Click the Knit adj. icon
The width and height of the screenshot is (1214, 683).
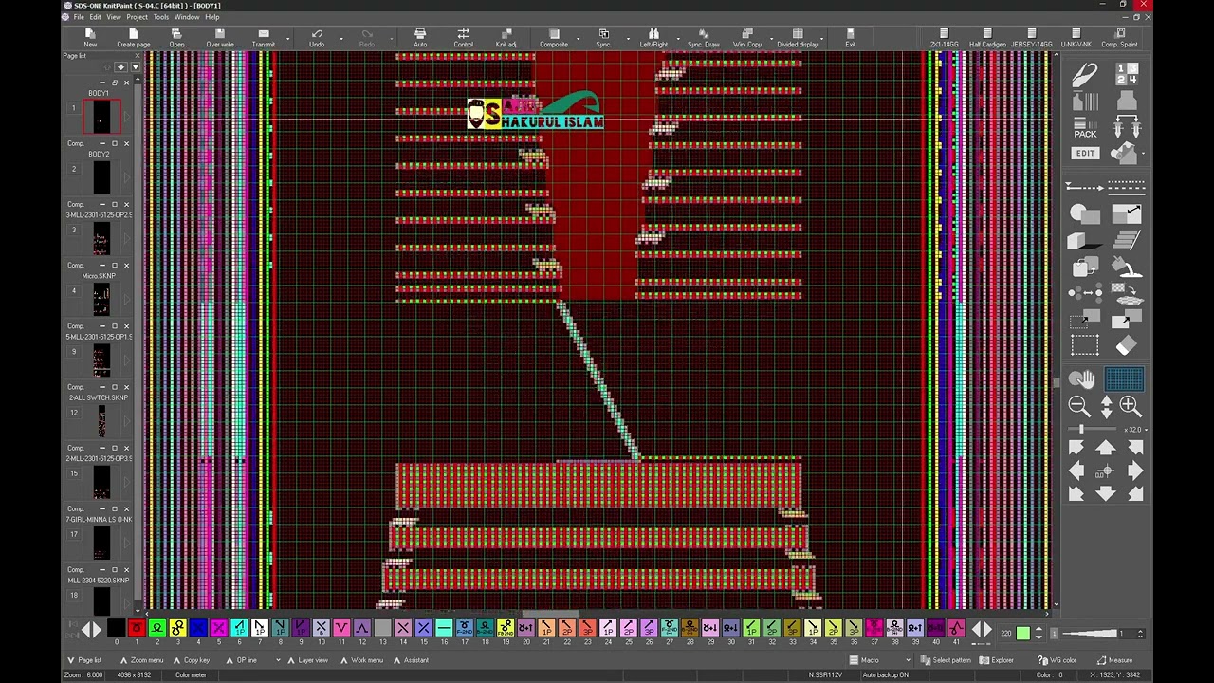click(x=506, y=38)
